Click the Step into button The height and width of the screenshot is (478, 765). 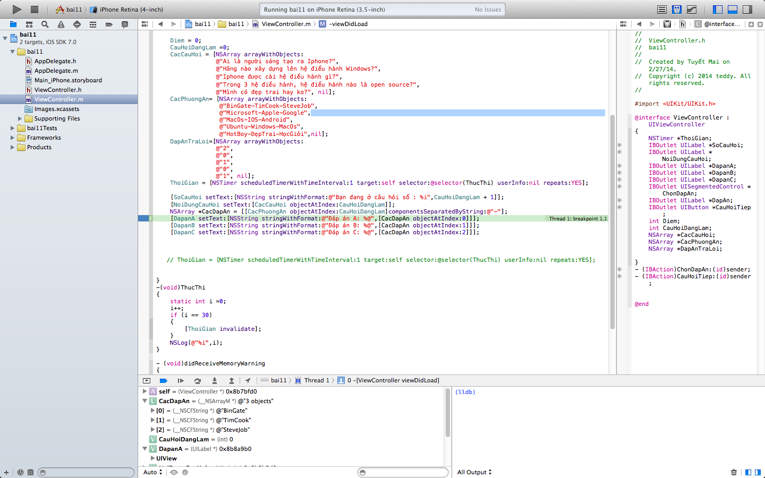(x=215, y=381)
